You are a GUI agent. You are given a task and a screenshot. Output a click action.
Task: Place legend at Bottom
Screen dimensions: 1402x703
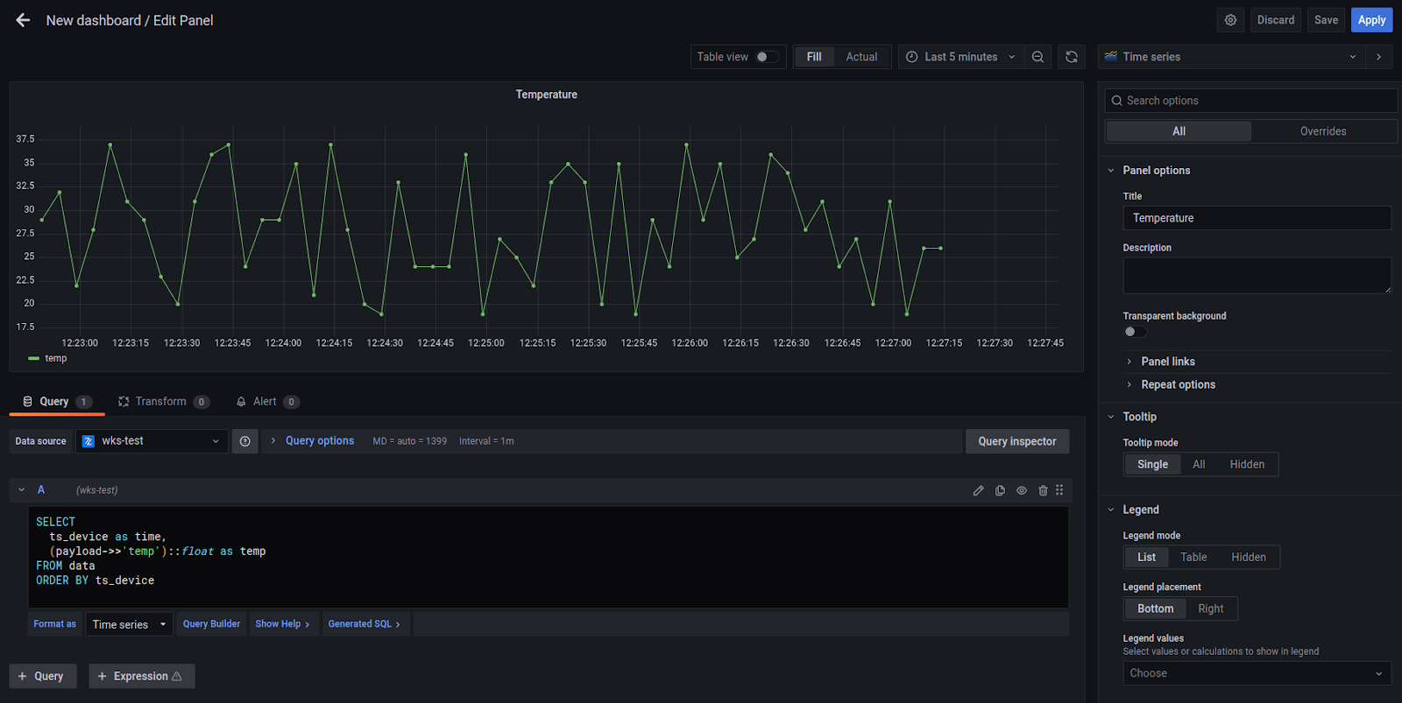coord(1155,609)
